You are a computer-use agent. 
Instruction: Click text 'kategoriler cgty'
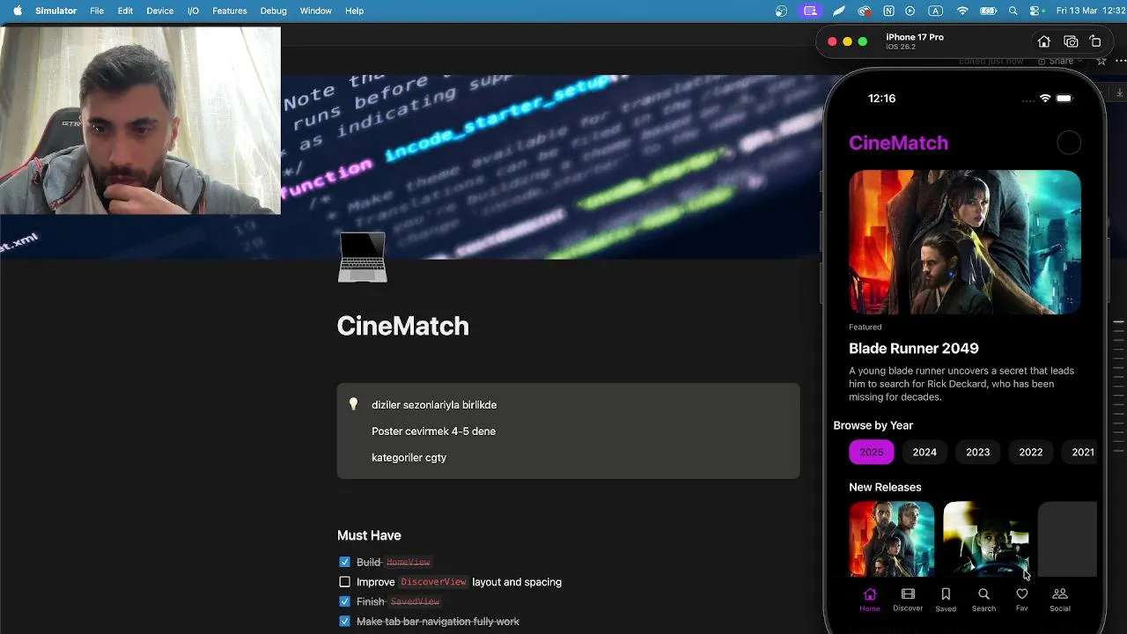[x=409, y=458]
